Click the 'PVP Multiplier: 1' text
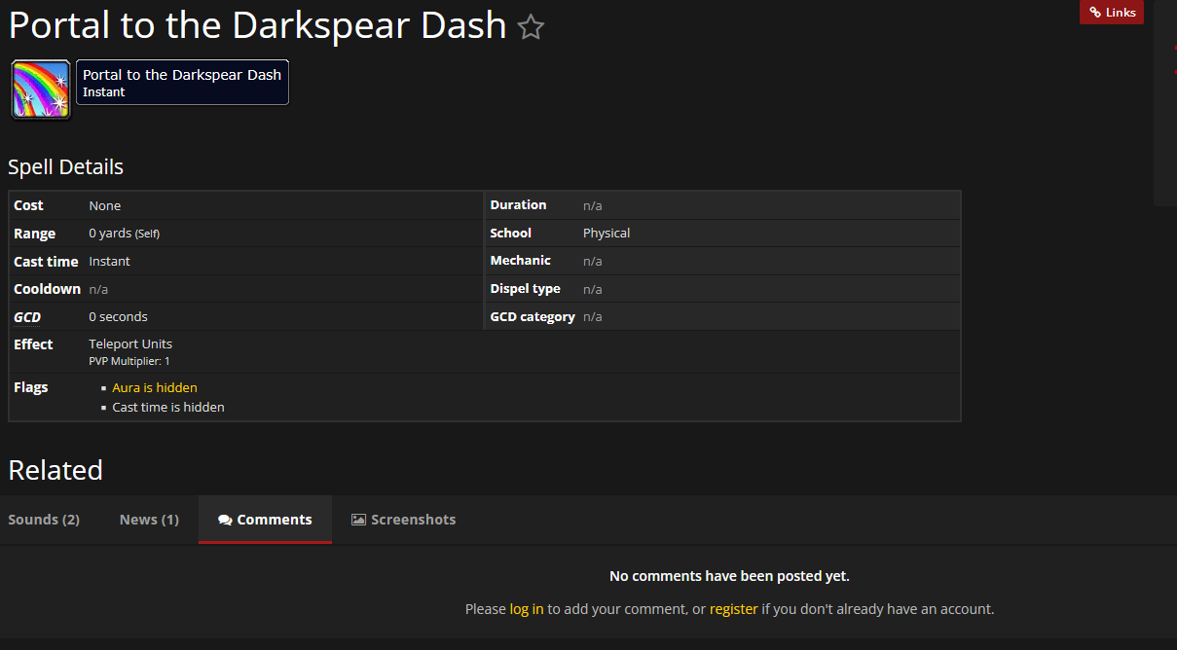This screenshot has height=650, width=1177. [129, 361]
